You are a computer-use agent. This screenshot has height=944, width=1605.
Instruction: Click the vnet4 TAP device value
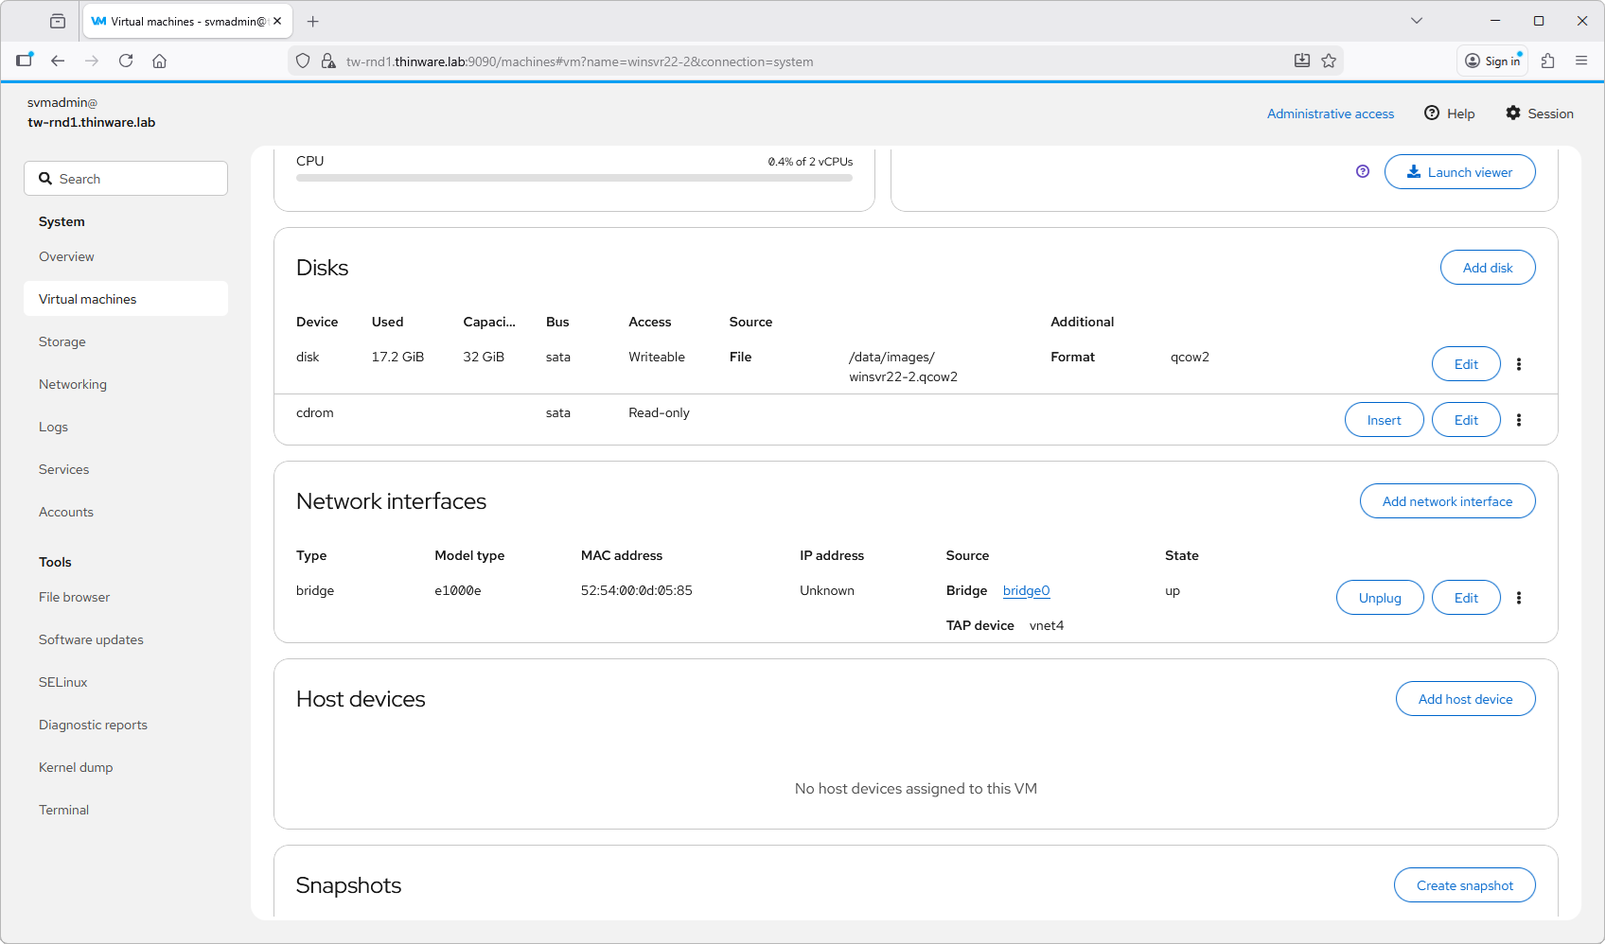click(x=1047, y=625)
